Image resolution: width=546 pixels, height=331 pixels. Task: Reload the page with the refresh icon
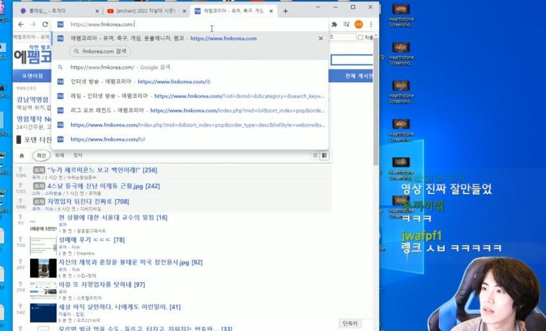coord(45,24)
